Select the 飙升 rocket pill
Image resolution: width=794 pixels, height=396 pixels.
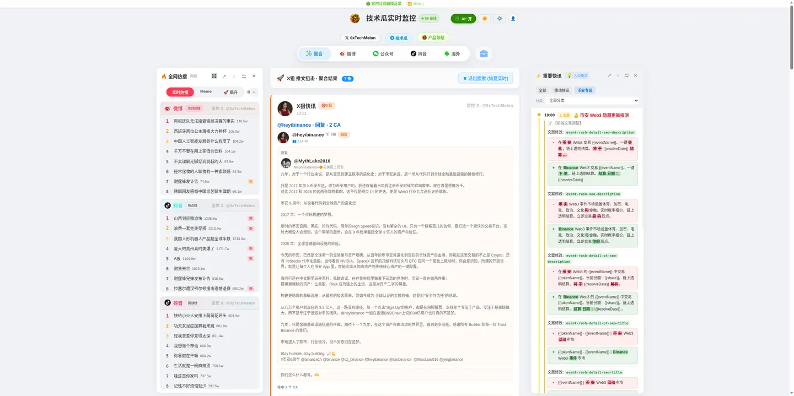(x=230, y=92)
